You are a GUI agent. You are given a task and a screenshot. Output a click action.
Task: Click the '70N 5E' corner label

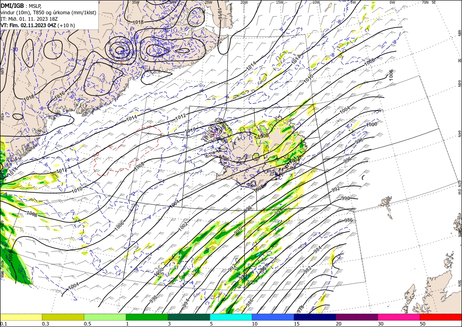pos(429,2)
